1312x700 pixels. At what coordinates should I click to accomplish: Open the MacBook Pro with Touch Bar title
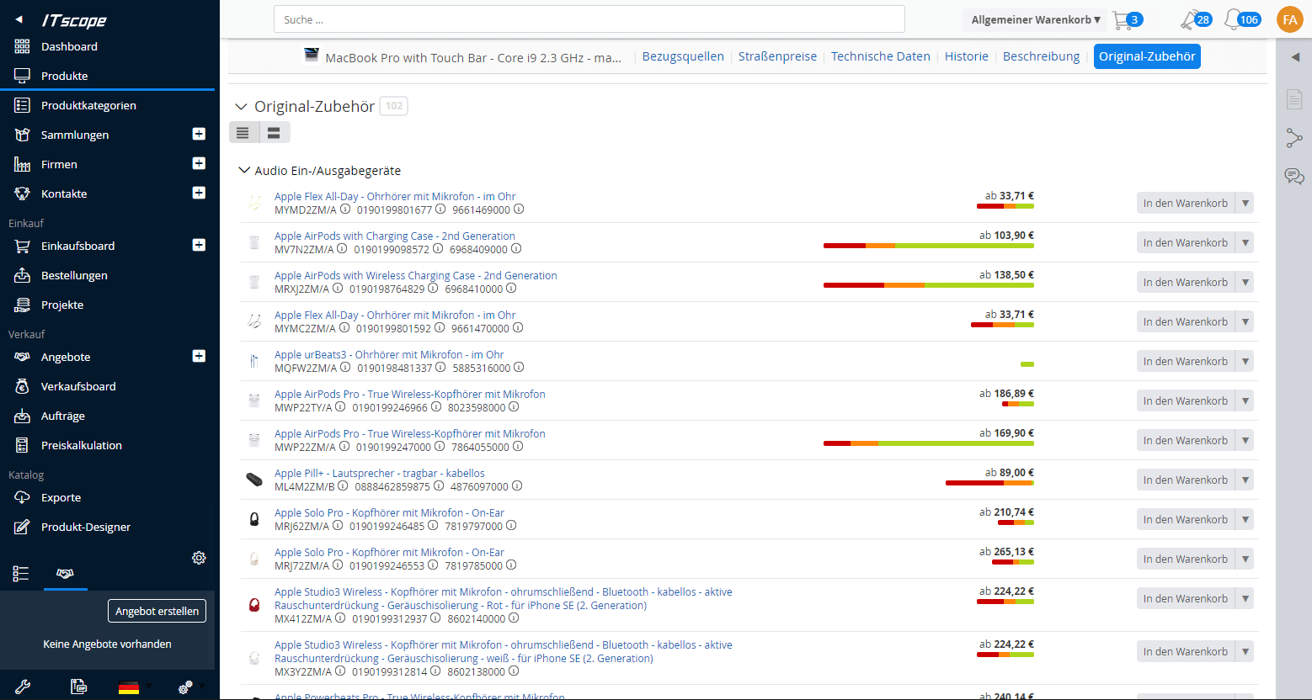473,57
